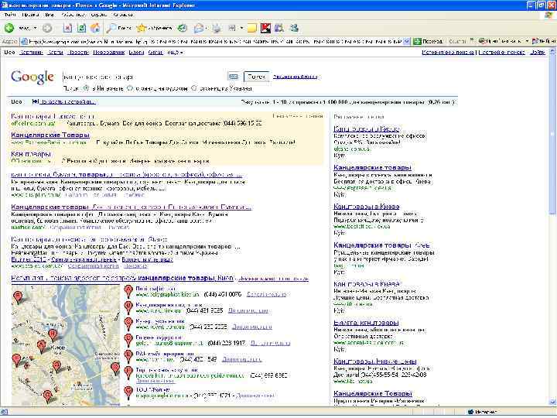
Task: Open Favorites with the yellow star icon
Action: coord(142,28)
